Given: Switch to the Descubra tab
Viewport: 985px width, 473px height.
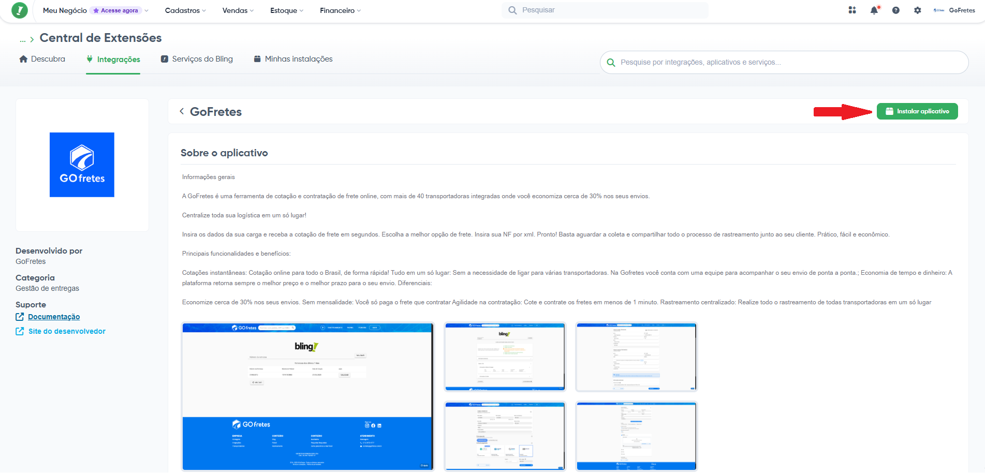Looking at the screenshot, I should point(42,59).
